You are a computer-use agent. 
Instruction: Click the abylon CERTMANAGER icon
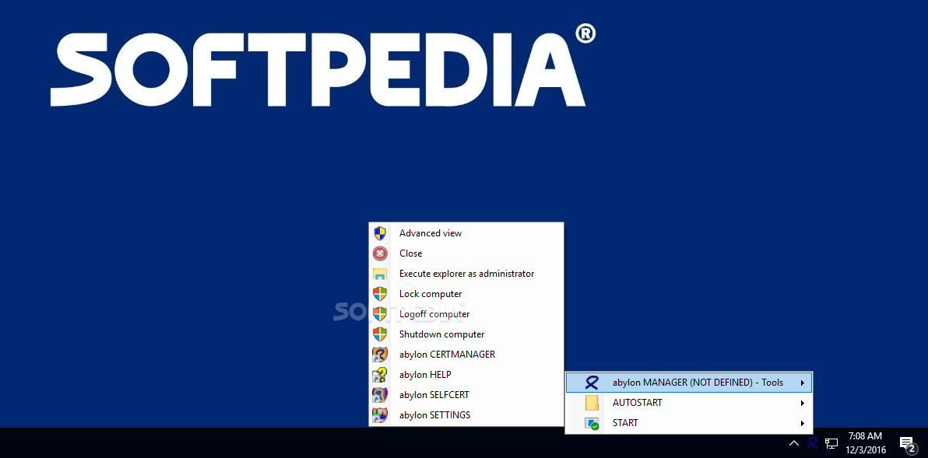(380, 355)
